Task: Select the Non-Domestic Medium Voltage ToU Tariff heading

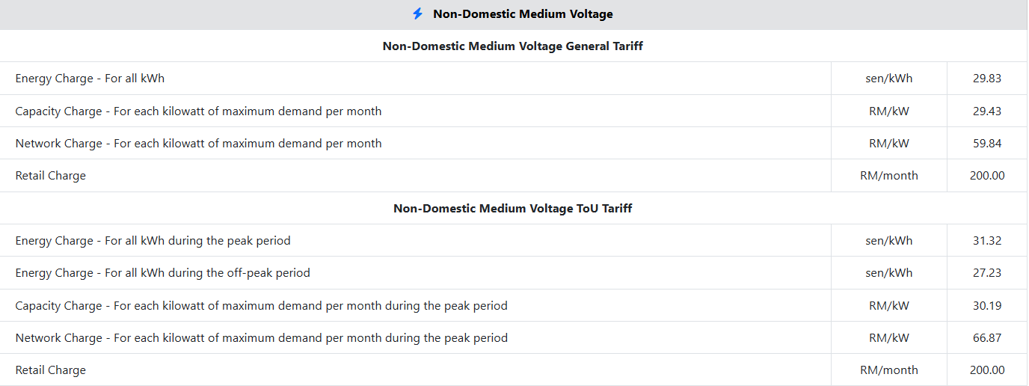Action: 512,209
